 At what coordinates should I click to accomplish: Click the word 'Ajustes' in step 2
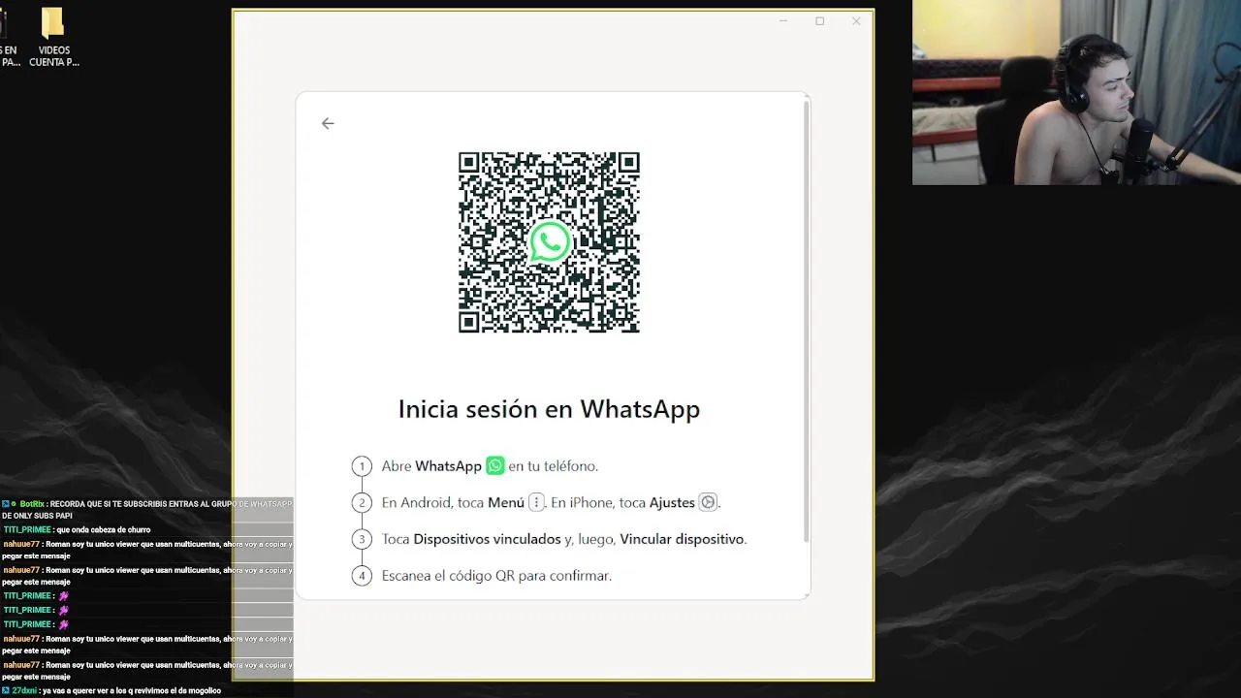(672, 502)
